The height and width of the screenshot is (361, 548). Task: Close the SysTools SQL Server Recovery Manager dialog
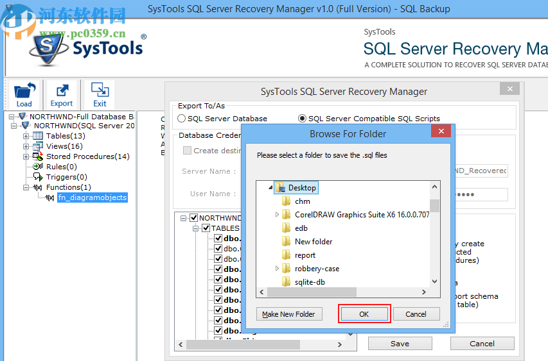click(509, 89)
